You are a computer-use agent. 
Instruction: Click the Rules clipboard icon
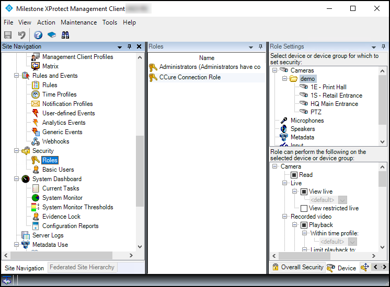36,85
